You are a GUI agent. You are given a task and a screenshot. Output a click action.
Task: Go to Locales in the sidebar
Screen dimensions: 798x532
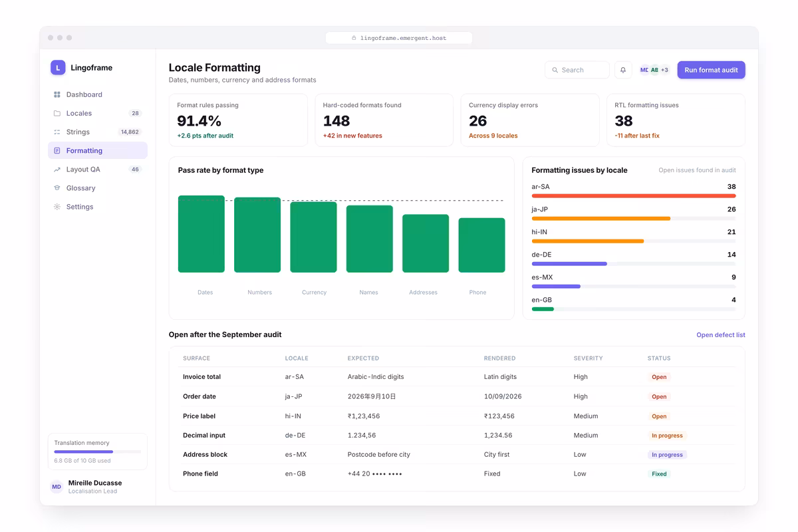[98, 113]
